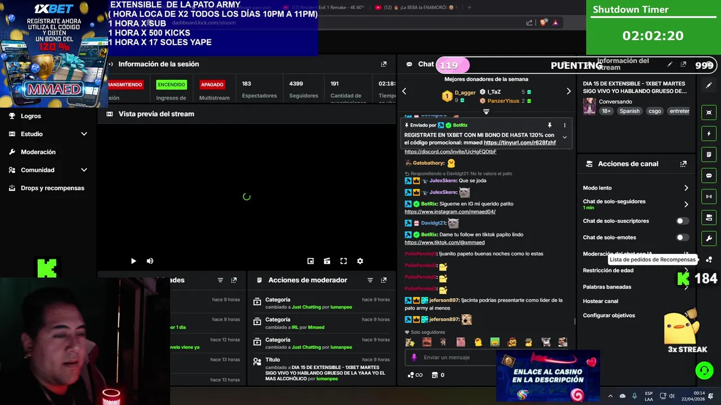The width and height of the screenshot is (721, 405).
Task: Toggle Chat de solo-suscriptores switch
Action: click(x=683, y=221)
